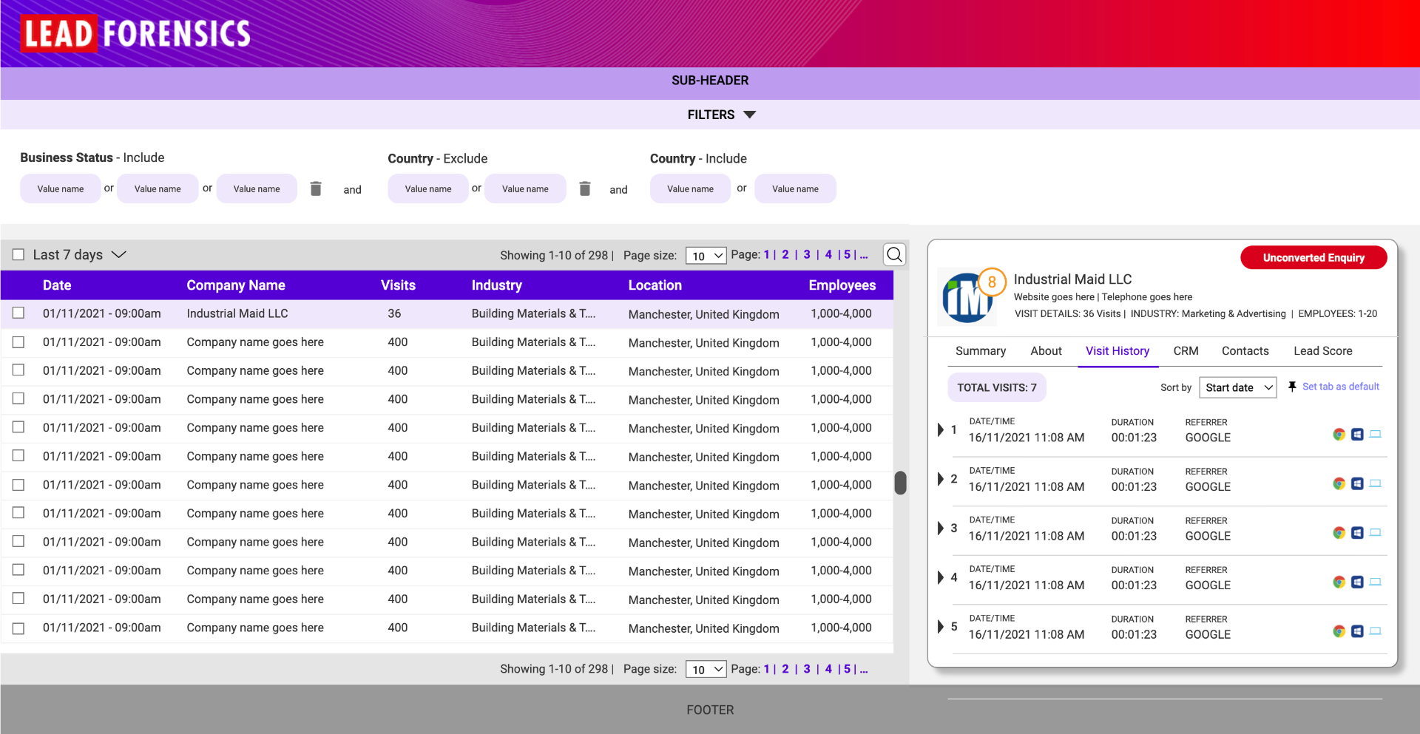Toggle the select-all checkbox beside Last 7 days

(x=18, y=255)
